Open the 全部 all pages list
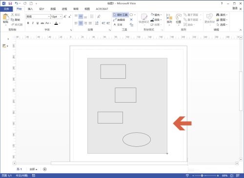 (x=33, y=169)
